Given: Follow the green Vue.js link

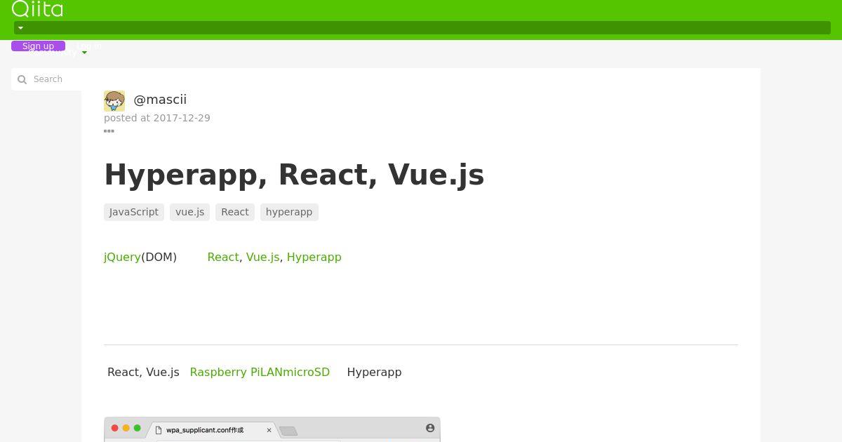Looking at the screenshot, I should 262,257.
